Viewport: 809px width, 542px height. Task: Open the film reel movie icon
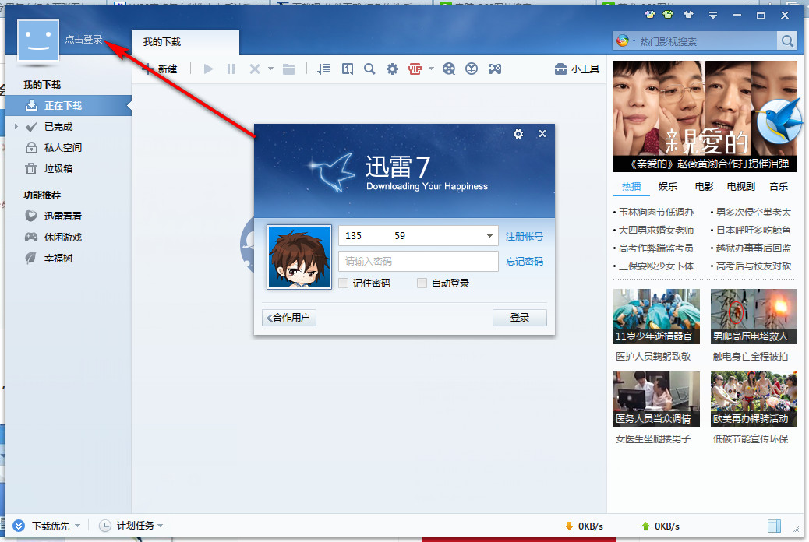pos(449,69)
